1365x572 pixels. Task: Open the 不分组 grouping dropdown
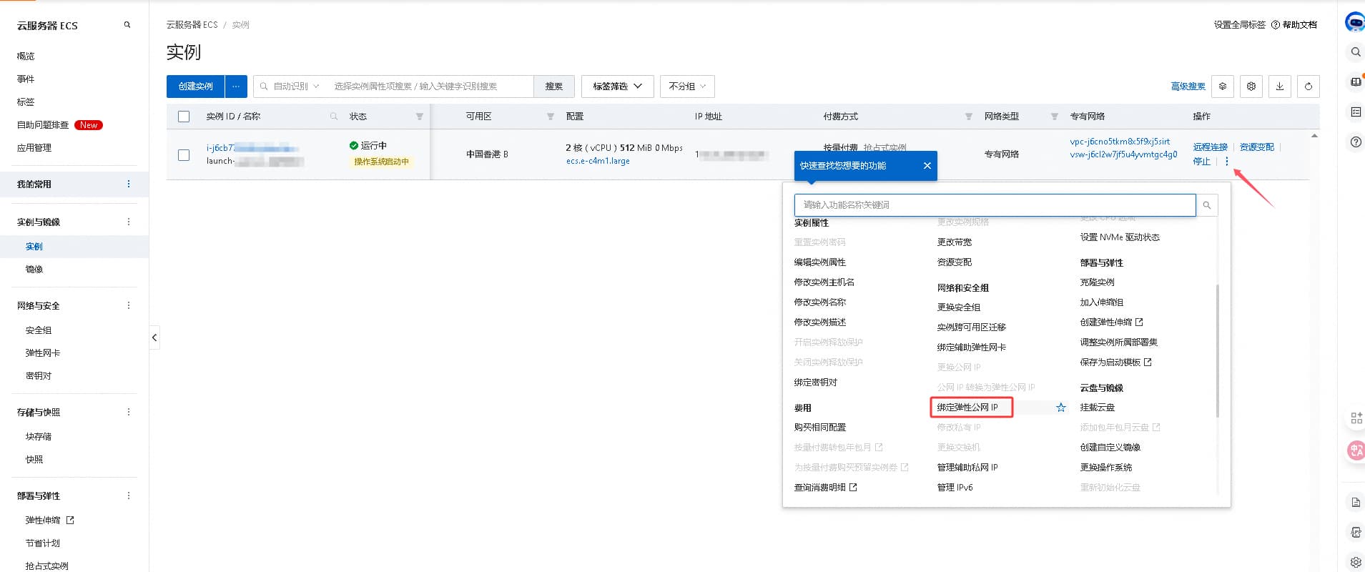coord(687,87)
